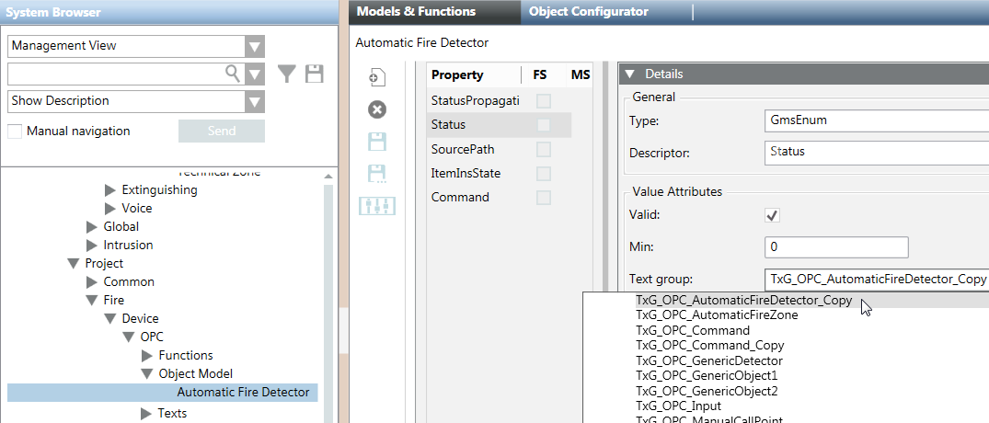
Task: Expand the Functions tree node
Action: pyautogui.click(x=147, y=356)
